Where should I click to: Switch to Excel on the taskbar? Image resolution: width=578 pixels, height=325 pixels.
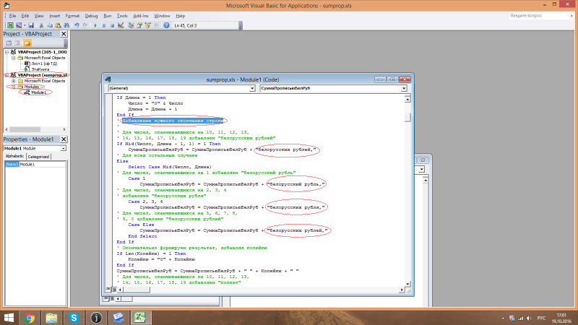(140, 318)
